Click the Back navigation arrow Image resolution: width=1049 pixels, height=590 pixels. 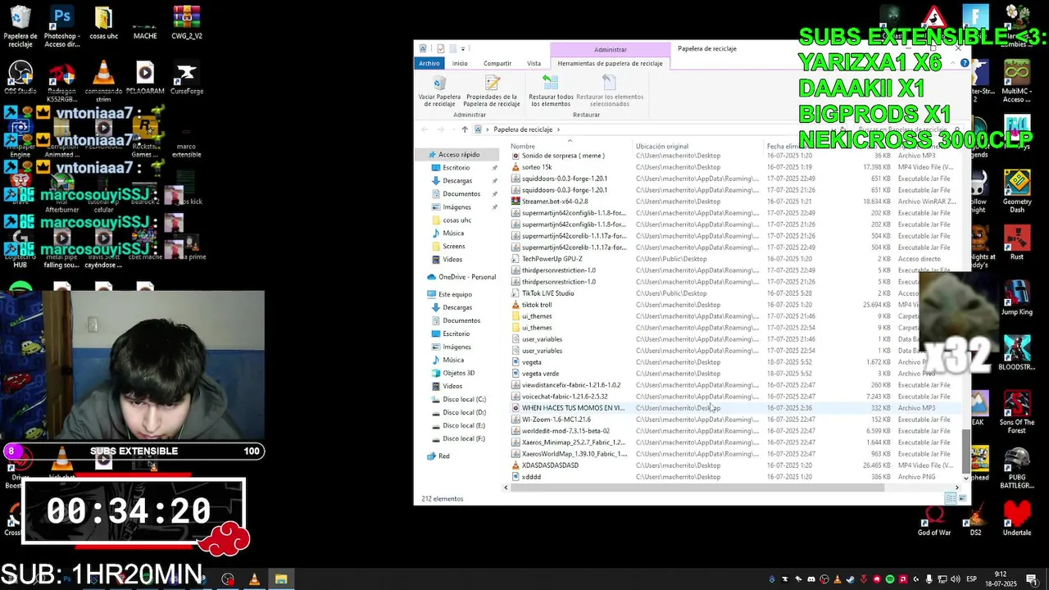[425, 129]
